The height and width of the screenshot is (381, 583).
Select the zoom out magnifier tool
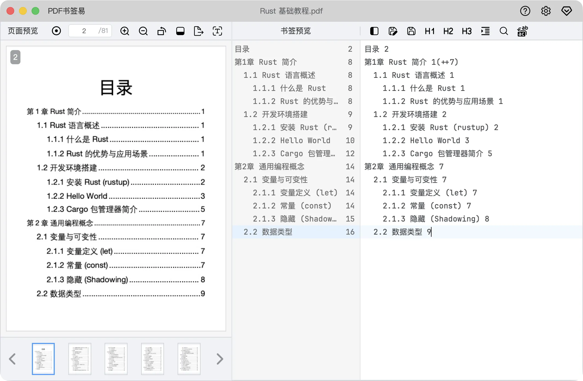pyautogui.click(x=143, y=31)
